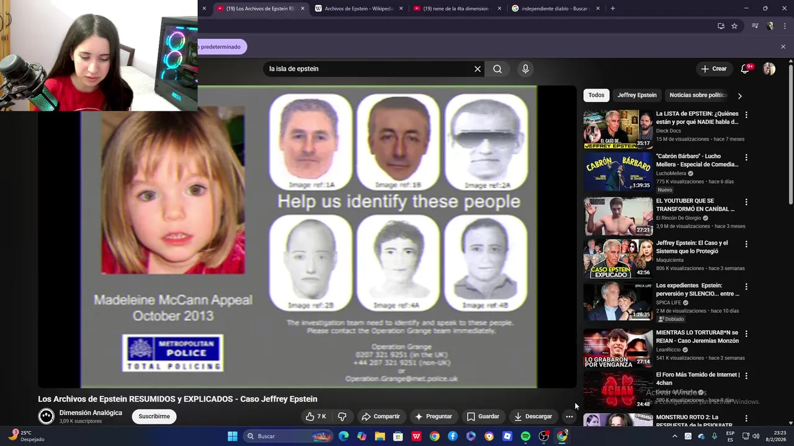Dislike the video with thumbs down
Image resolution: width=794 pixels, height=446 pixels.
click(x=342, y=416)
